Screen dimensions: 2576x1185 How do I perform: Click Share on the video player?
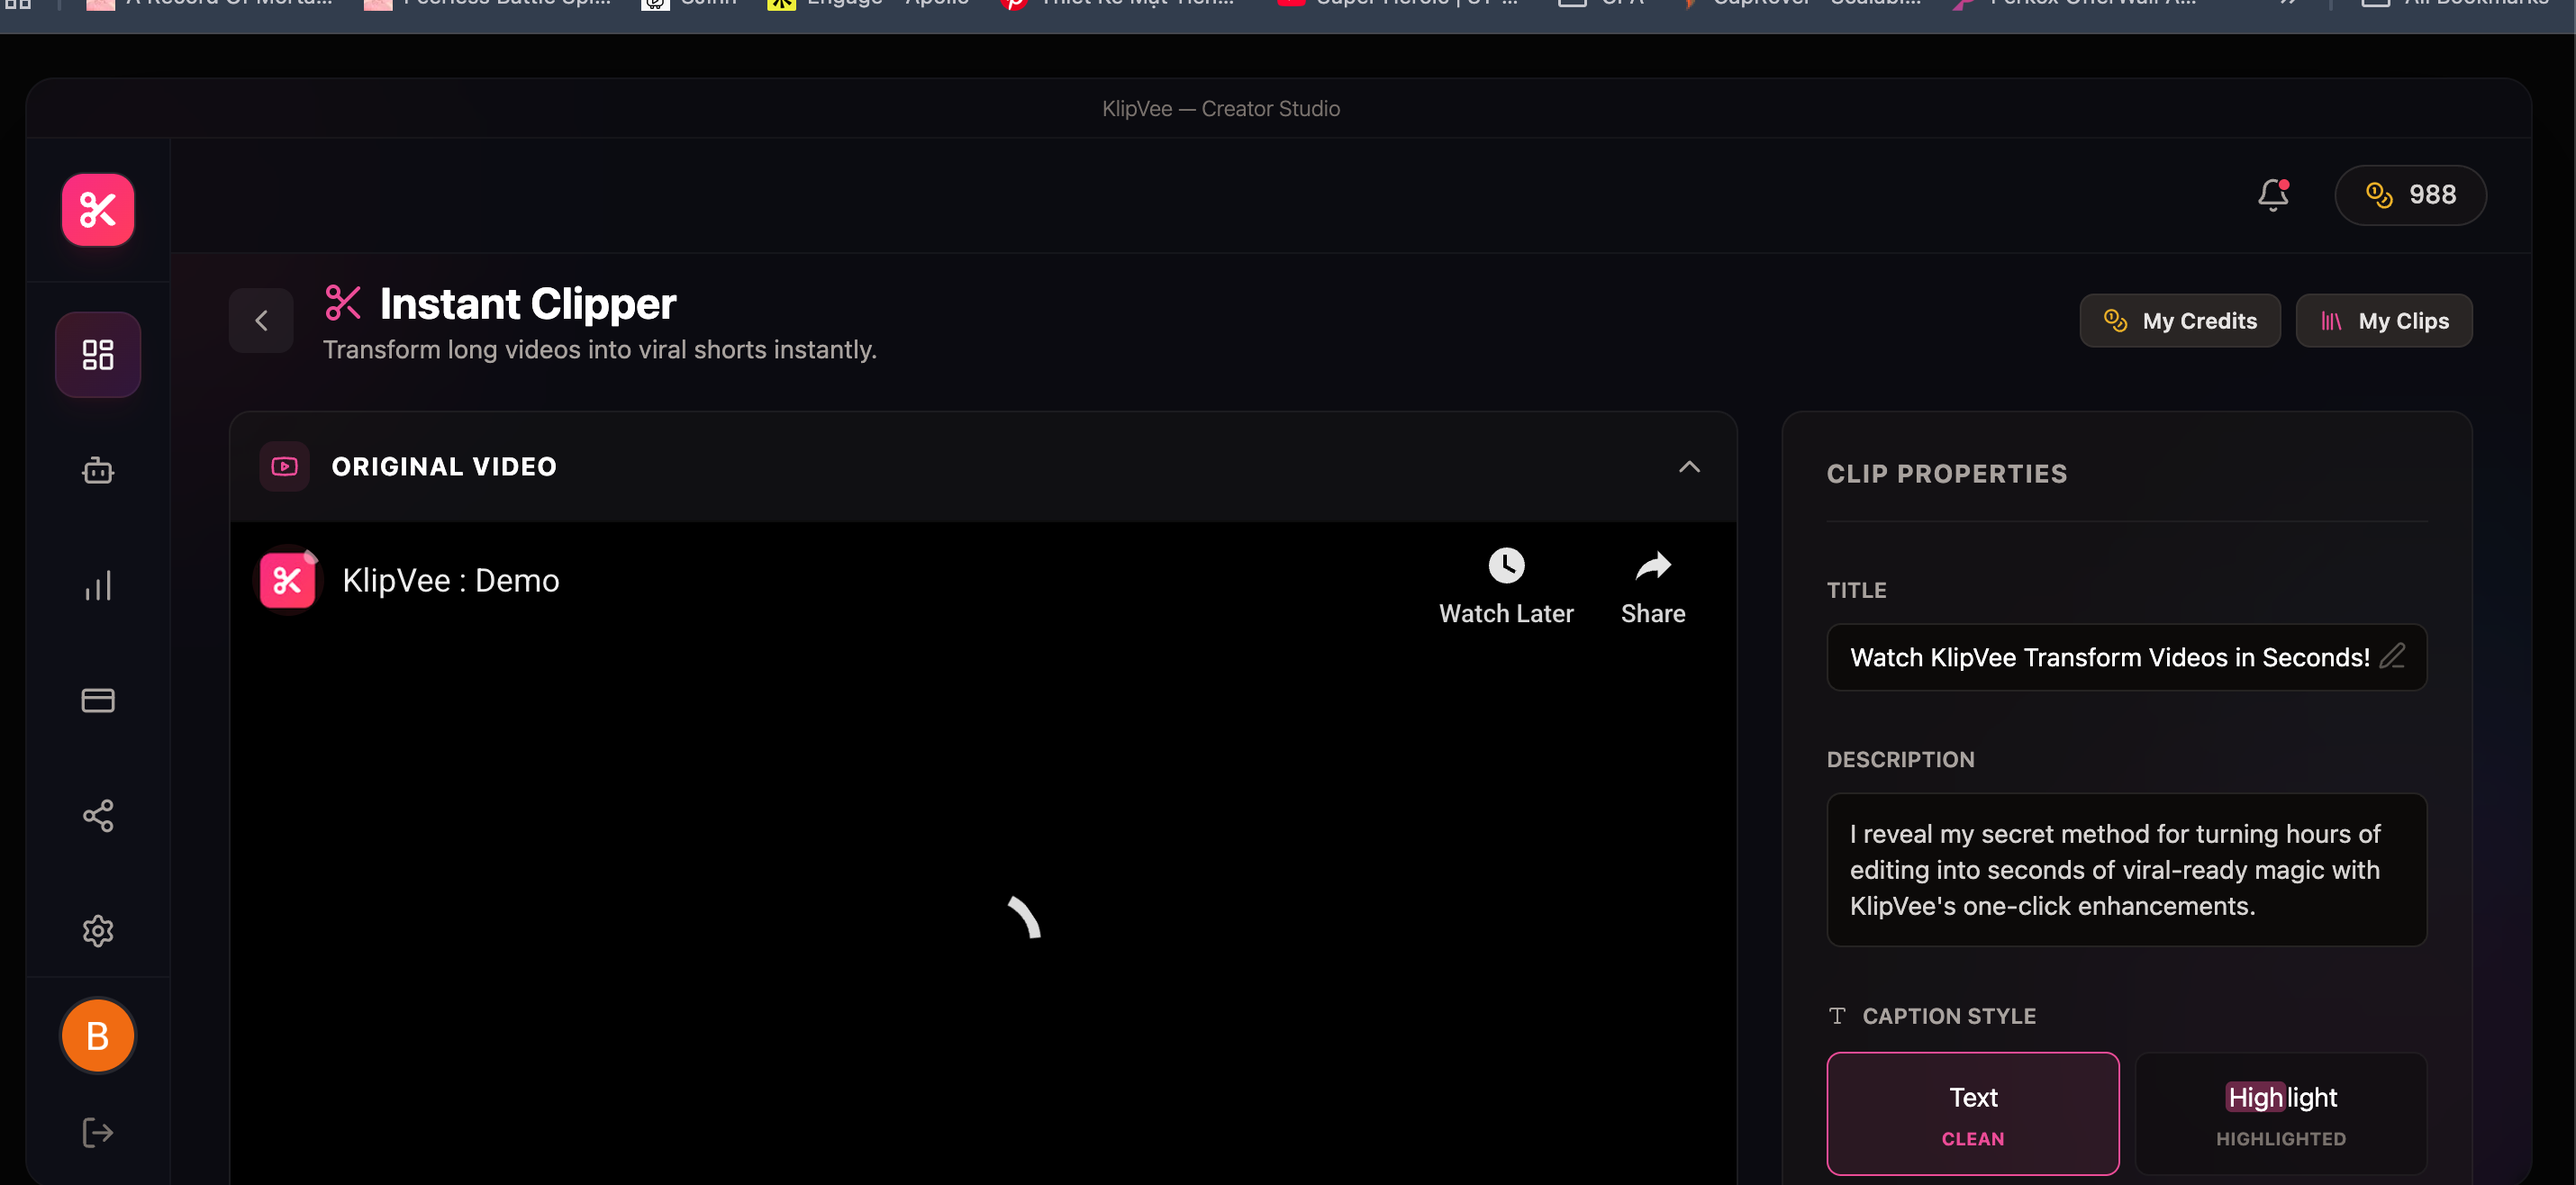click(1652, 586)
